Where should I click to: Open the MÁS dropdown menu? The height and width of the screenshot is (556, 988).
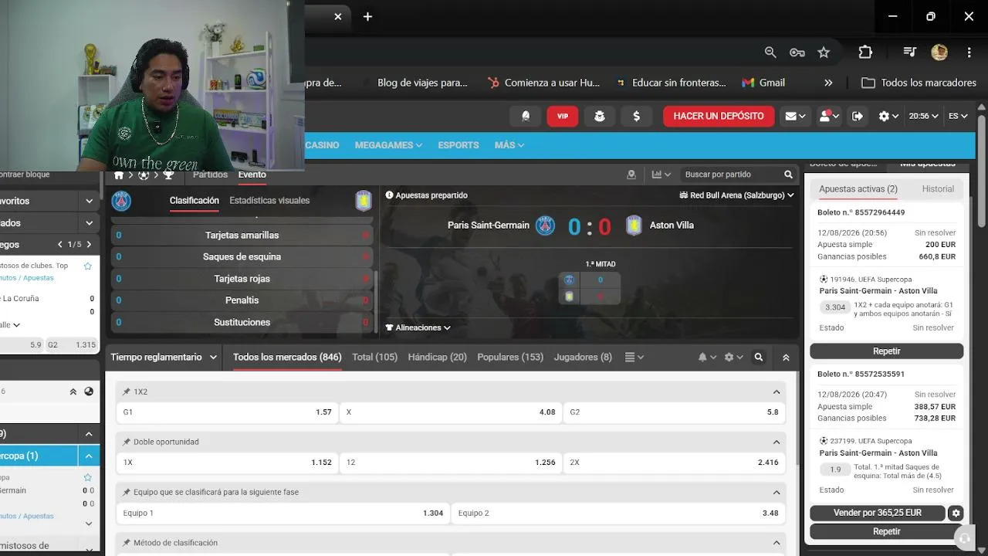tap(509, 145)
